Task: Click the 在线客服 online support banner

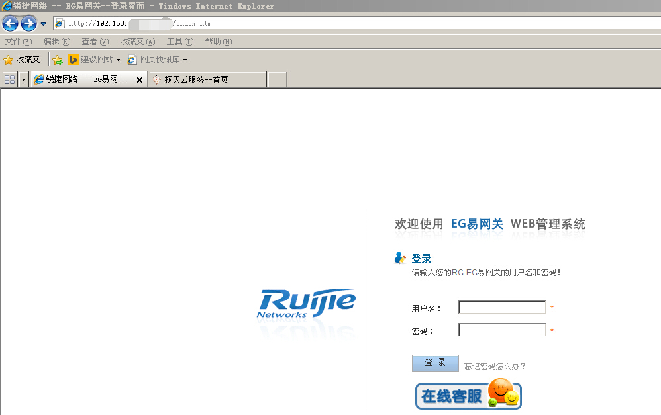Action: [468, 394]
